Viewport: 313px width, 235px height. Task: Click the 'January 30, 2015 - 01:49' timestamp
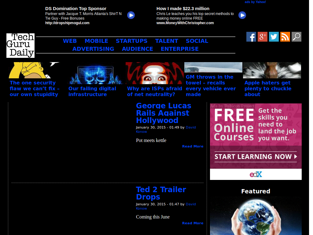(x=157, y=127)
